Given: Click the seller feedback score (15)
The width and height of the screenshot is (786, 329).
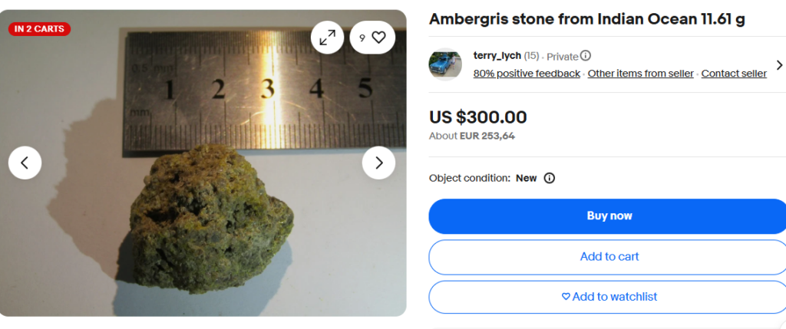Looking at the screenshot, I should (531, 56).
